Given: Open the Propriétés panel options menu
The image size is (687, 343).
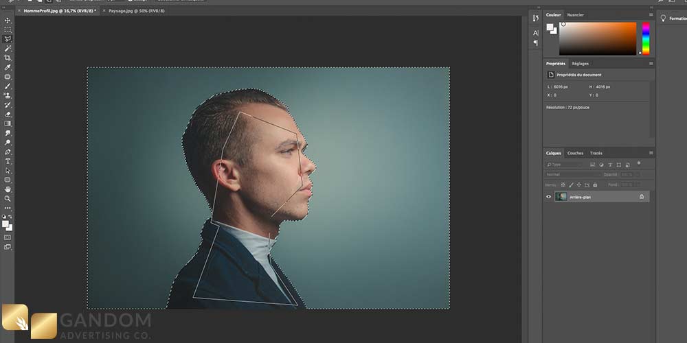Looking at the screenshot, I should (651, 63).
